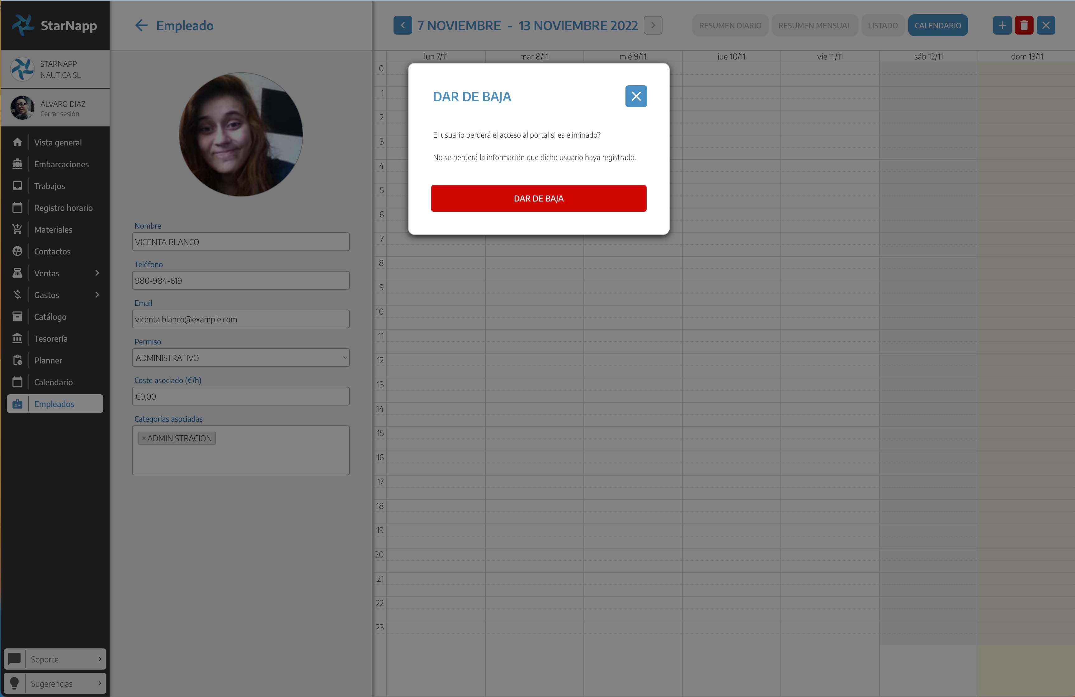Screen dimensions: 1075x697
Task: Open the Tesorería sidebar section
Action: pos(50,339)
